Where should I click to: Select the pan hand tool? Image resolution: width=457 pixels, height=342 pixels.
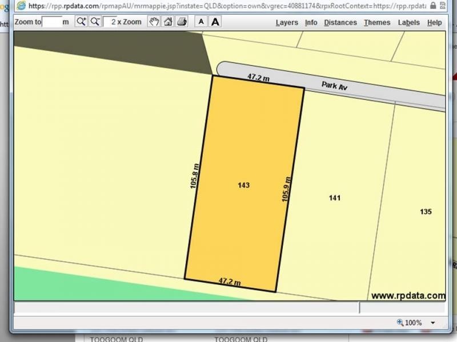(x=154, y=22)
